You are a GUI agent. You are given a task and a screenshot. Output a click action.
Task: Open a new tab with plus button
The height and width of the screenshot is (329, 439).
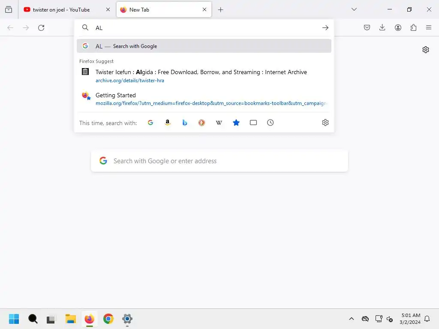[x=221, y=10]
